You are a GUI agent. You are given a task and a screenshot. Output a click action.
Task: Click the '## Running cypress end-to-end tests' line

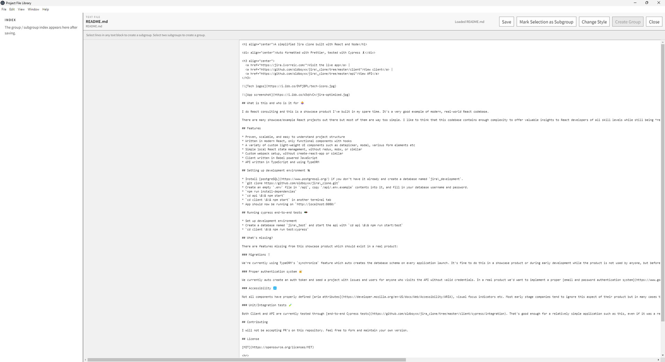coord(275,212)
